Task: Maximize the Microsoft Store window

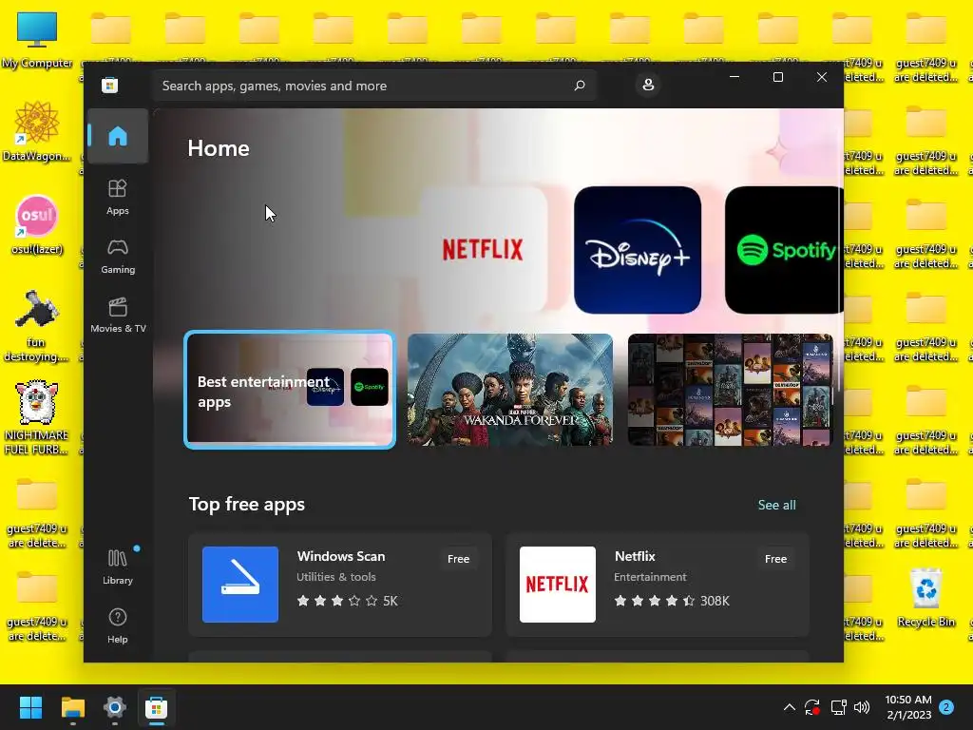Action: [777, 77]
